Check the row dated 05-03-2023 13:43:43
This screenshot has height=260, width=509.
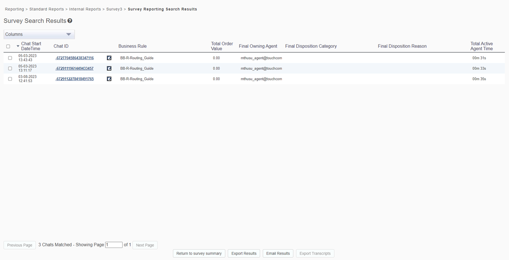pyautogui.click(x=10, y=58)
